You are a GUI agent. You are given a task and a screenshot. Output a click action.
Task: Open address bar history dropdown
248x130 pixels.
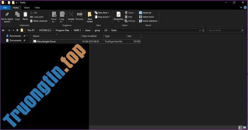[x=200, y=30]
